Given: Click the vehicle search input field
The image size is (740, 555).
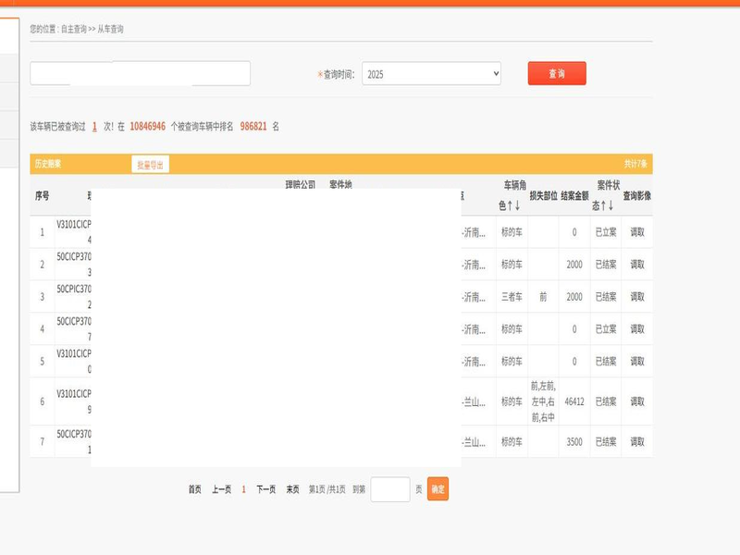Looking at the screenshot, I should [140, 74].
